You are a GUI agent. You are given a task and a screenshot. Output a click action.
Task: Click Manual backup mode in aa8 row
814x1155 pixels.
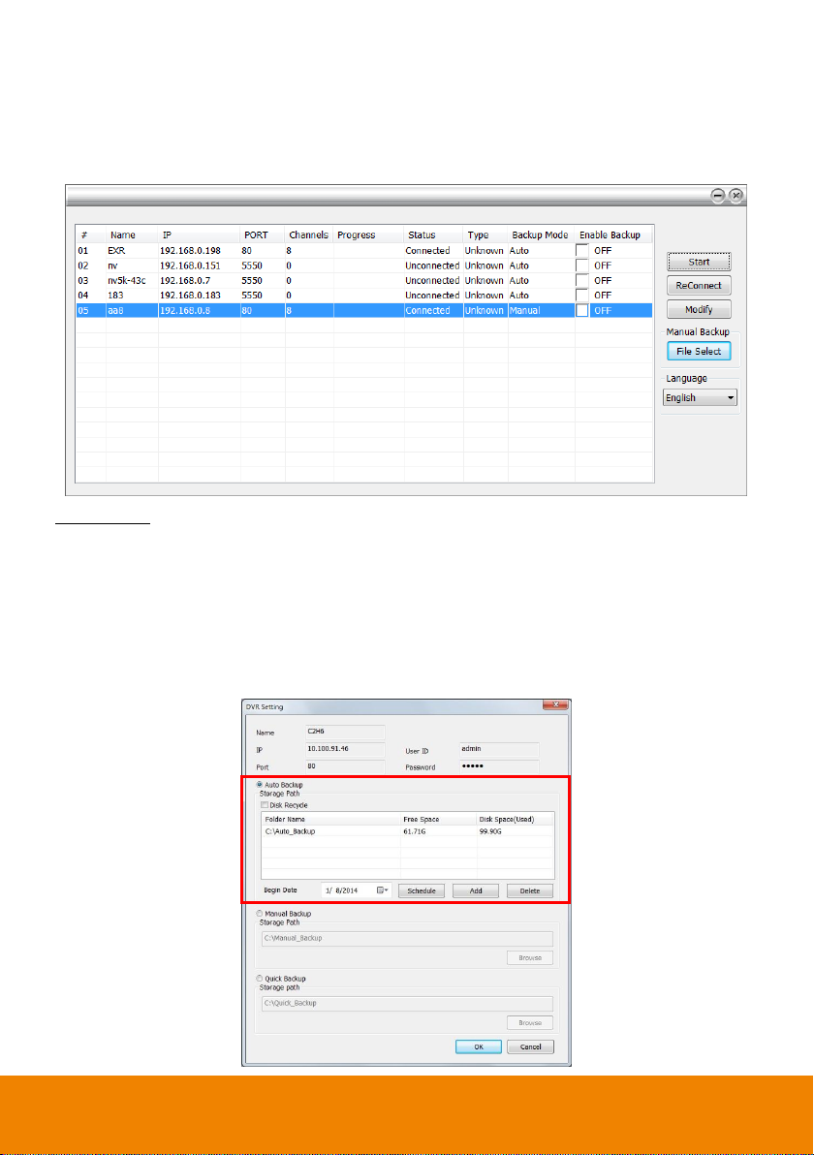coord(524,311)
